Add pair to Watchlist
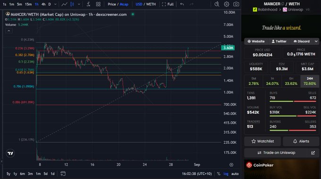The image size is (321, 179). [x=262, y=141]
